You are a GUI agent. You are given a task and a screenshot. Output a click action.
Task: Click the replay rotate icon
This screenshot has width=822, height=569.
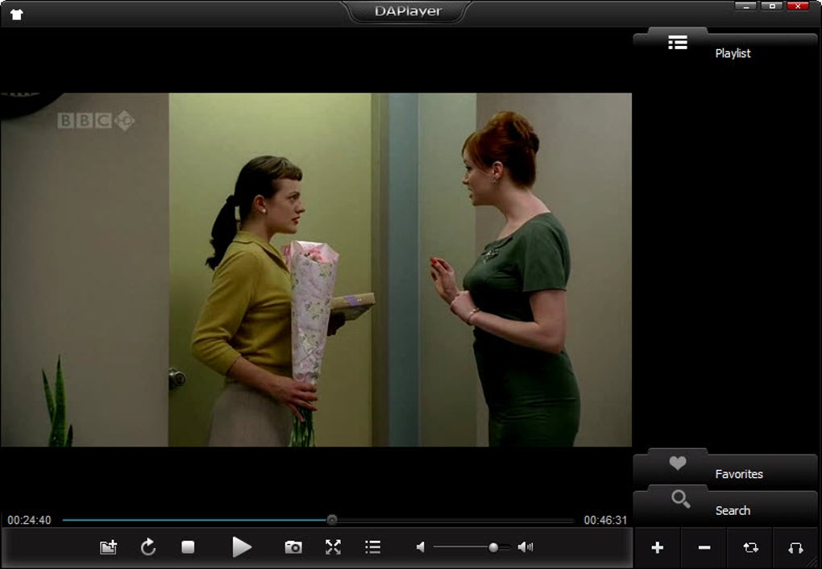coord(148,547)
